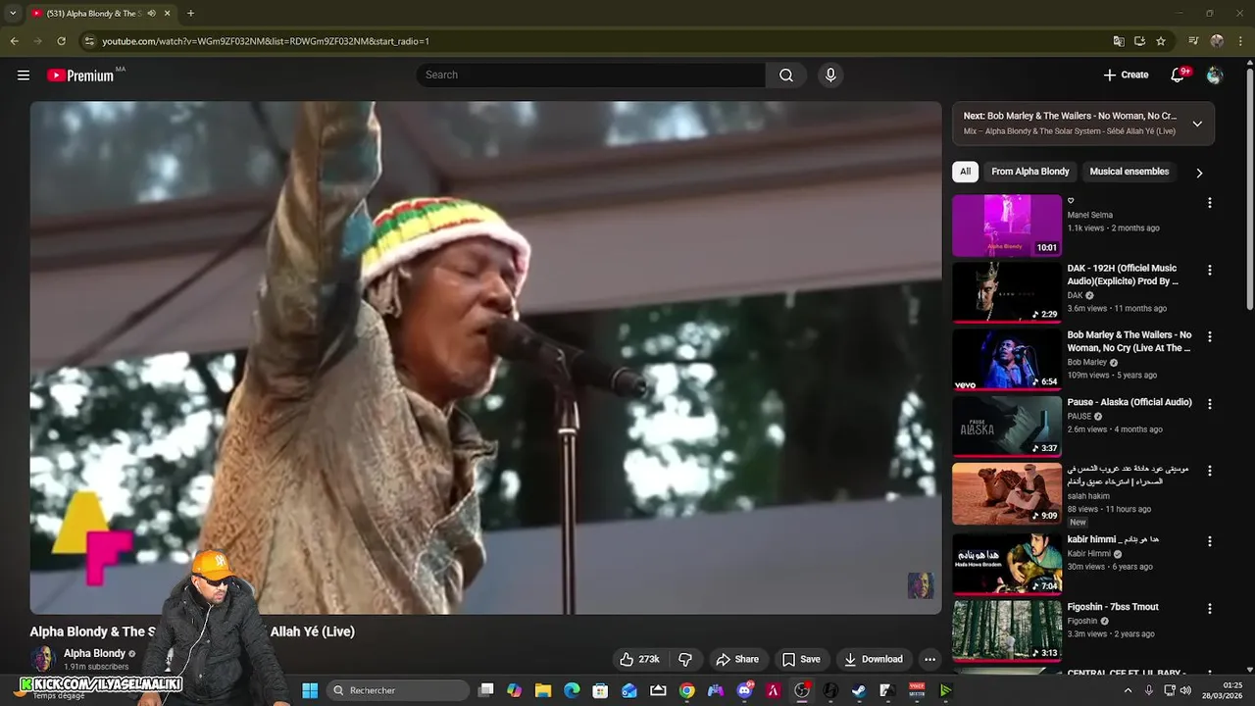Open more actions ellipsis under video

coord(929,659)
